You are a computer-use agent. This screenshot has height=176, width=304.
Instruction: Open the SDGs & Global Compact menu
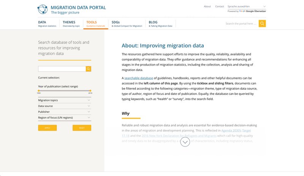pyautogui.click(x=127, y=24)
